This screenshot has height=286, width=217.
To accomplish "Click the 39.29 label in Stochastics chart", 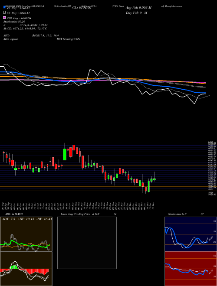I will [x=211, y=238].
